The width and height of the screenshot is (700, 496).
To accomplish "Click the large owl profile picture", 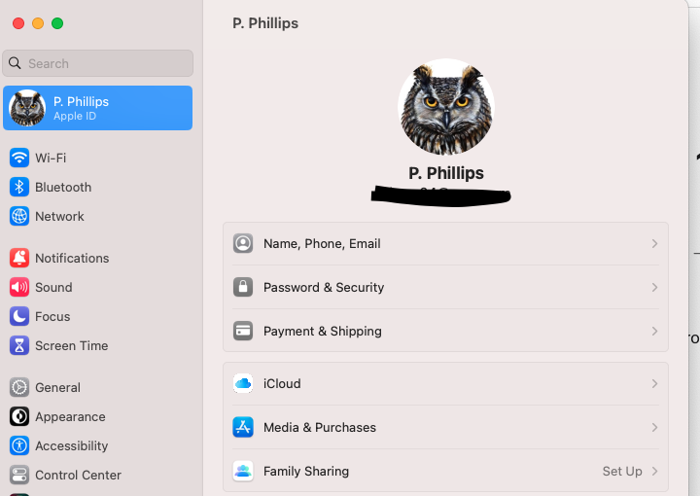I will pos(446,107).
